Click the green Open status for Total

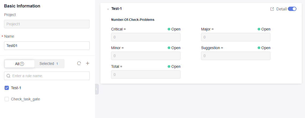(174, 66)
